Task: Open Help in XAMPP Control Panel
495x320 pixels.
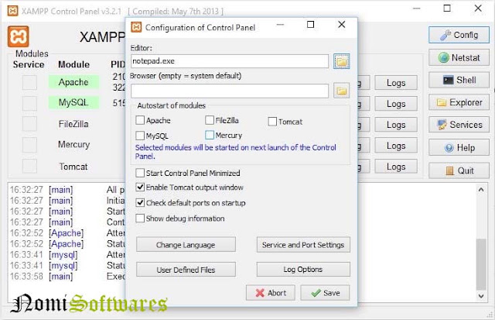Action: [459, 147]
